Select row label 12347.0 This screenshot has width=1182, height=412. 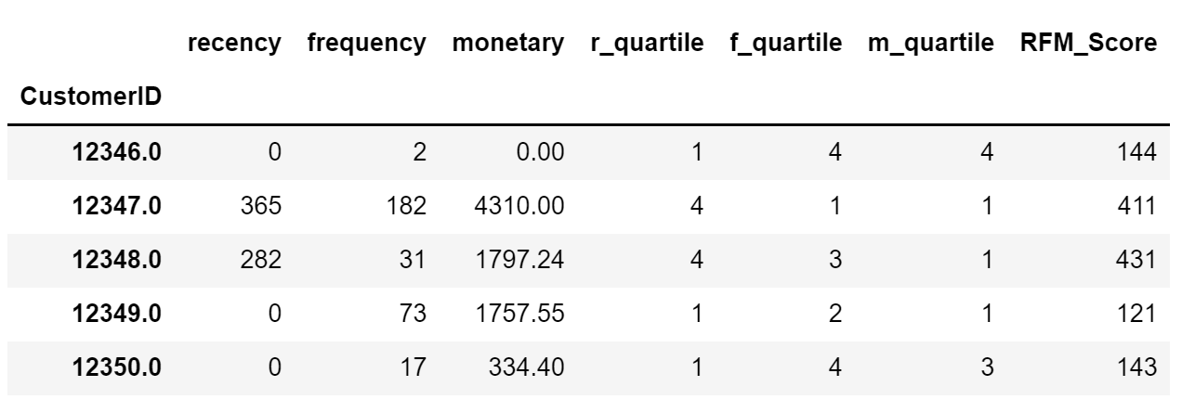119,206
